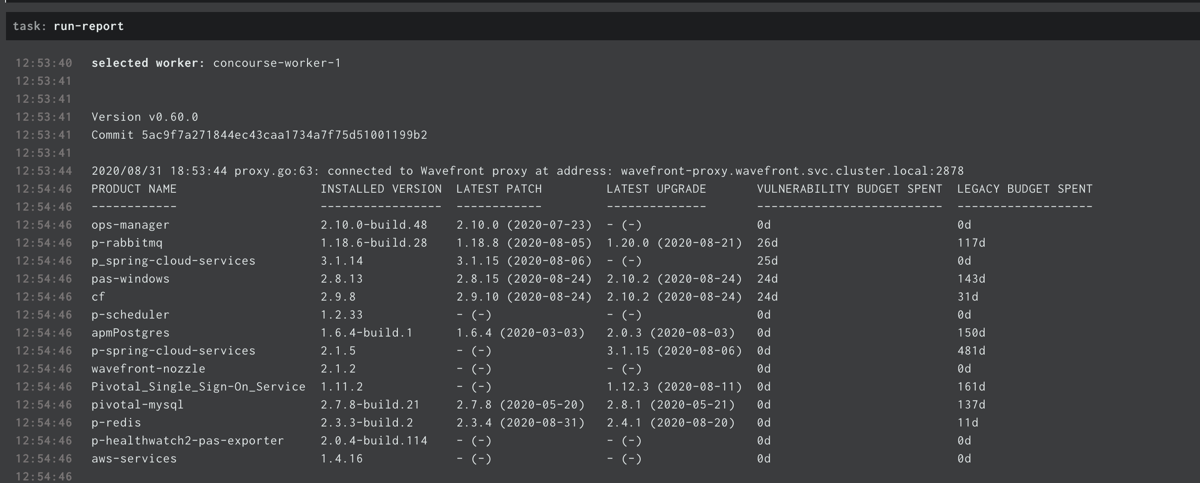Select the p-rabbitmq product row

(127, 242)
